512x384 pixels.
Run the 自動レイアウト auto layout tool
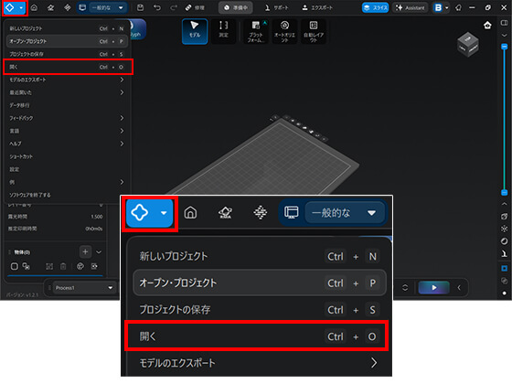click(313, 31)
